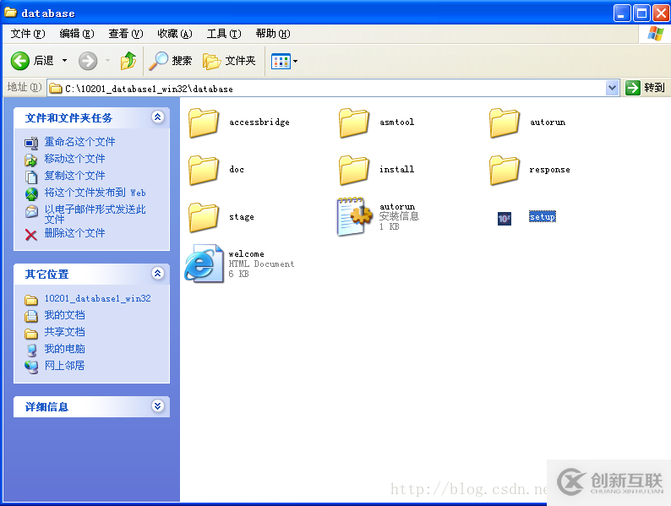
Task: Click the move file task icon
Action: [x=30, y=160]
